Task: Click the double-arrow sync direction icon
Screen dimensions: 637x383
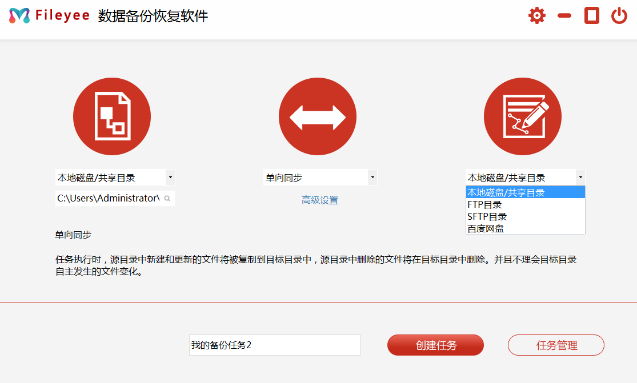Action: (318, 116)
